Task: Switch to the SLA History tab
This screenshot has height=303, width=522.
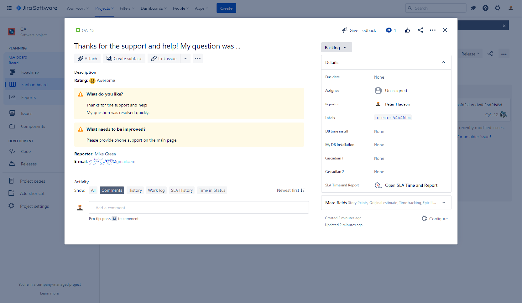Action: 182,190
